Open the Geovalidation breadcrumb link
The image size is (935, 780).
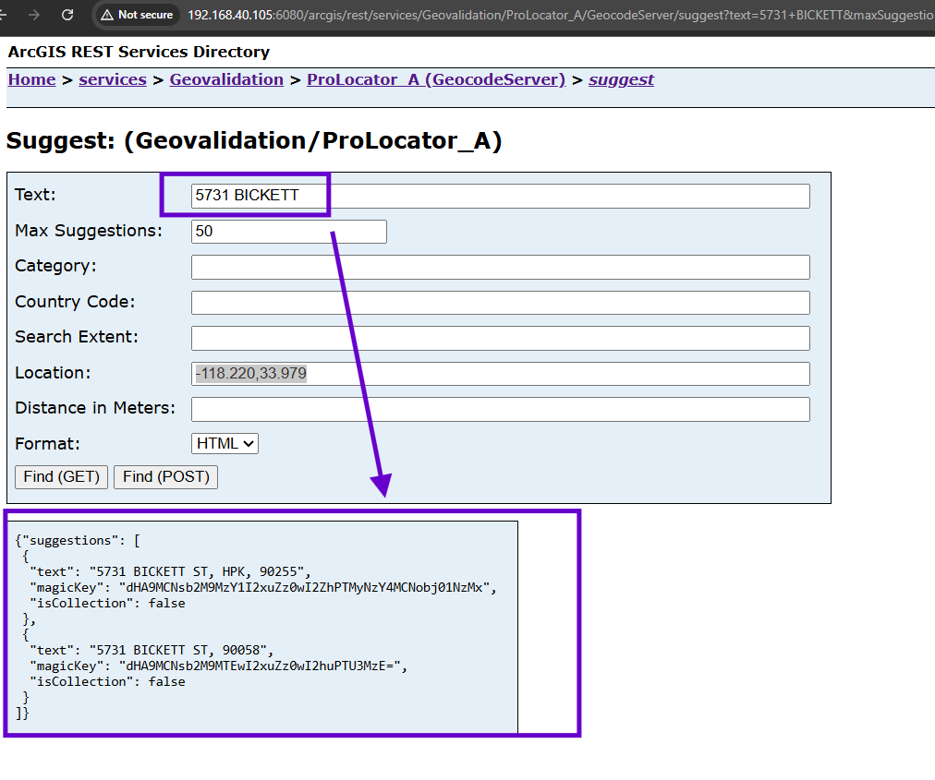[226, 79]
